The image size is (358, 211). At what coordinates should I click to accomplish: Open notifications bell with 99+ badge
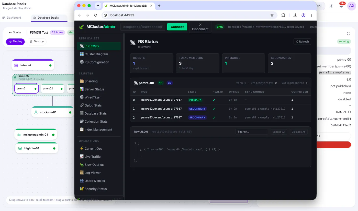point(341,6)
